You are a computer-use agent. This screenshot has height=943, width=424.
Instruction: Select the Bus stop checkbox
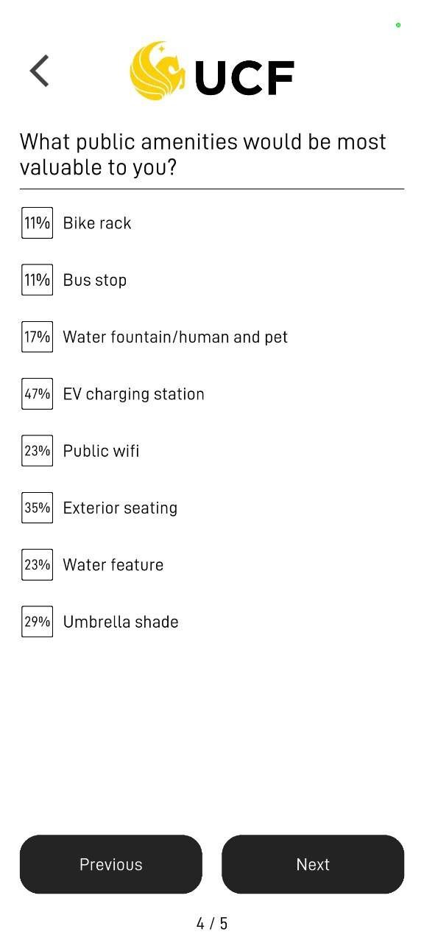(x=37, y=280)
